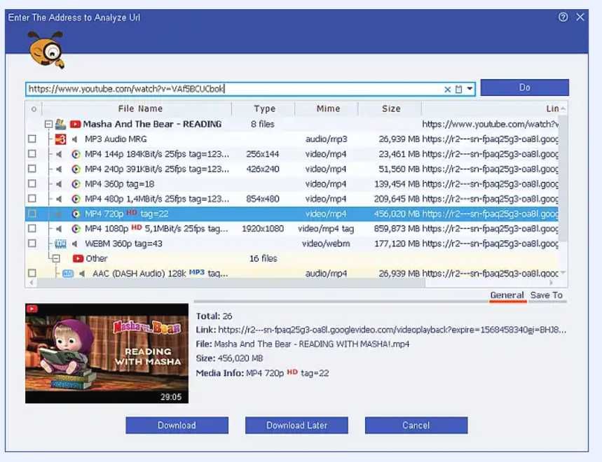Click the video icon of MP4 1080p row
Screen dimensions: 602x462
pyautogui.click(x=76, y=229)
